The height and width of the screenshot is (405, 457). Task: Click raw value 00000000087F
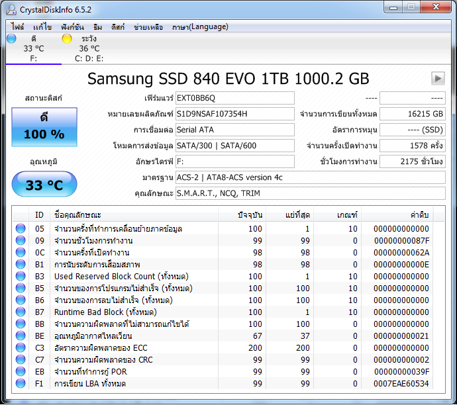point(401,241)
